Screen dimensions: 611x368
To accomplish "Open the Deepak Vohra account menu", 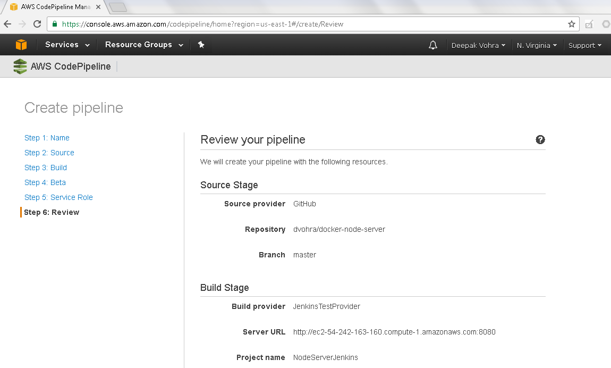I will 478,45.
